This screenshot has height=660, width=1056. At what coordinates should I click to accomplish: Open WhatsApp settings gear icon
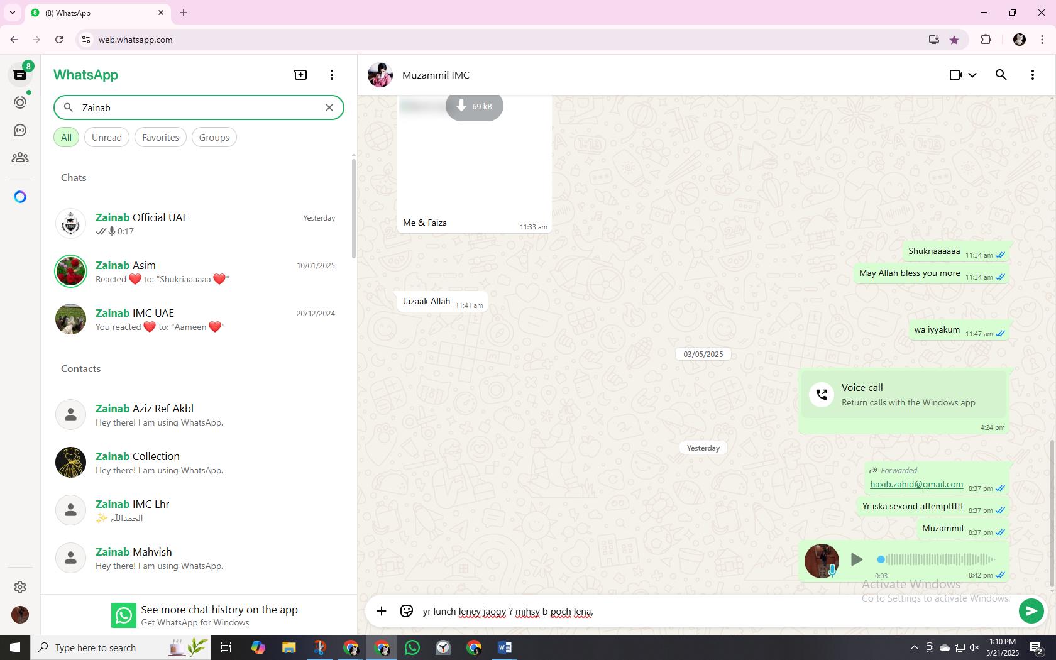[x=20, y=586]
